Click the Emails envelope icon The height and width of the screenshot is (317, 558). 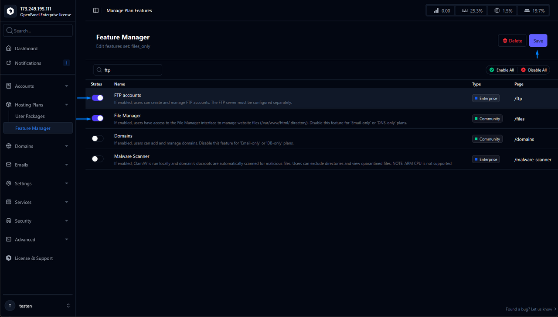[9, 165]
